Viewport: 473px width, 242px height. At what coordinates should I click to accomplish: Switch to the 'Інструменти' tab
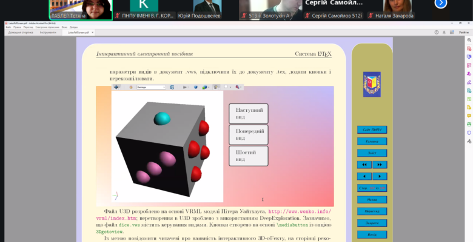tap(49, 32)
